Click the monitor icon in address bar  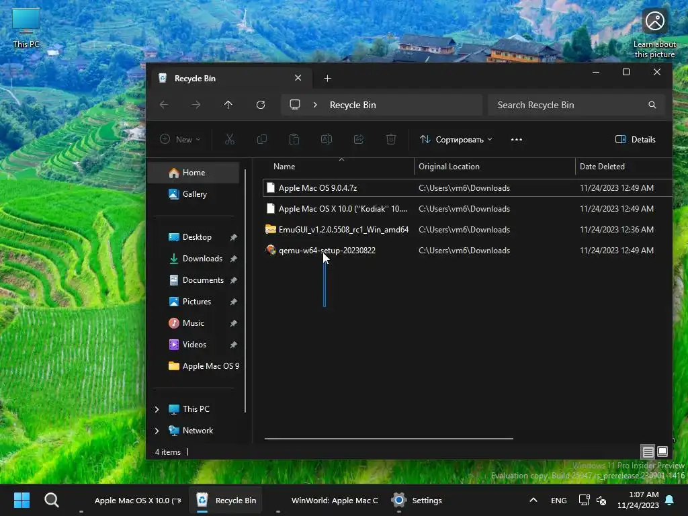(x=295, y=105)
